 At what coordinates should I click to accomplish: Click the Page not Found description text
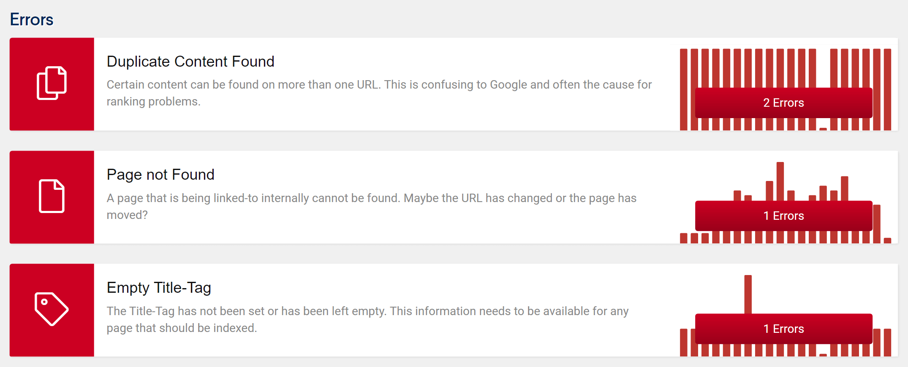pos(372,206)
